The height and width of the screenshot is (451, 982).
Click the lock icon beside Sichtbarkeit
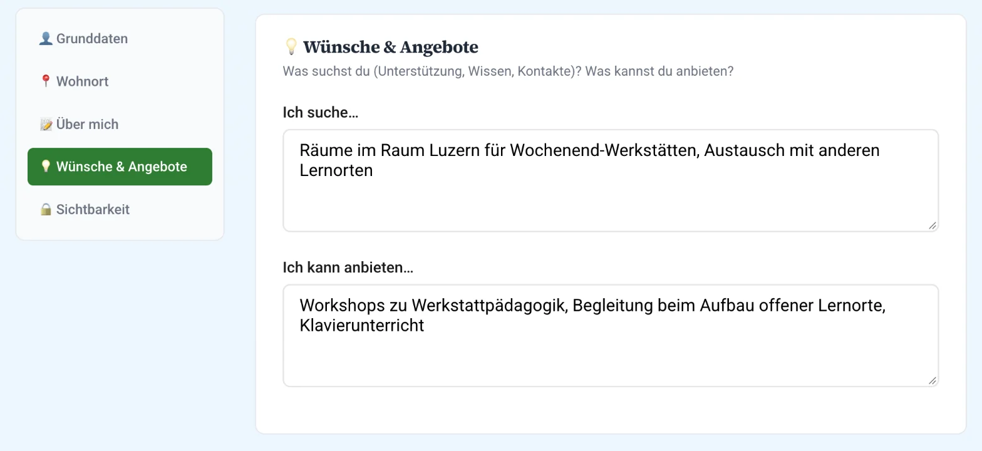pyautogui.click(x=46, y=209)
